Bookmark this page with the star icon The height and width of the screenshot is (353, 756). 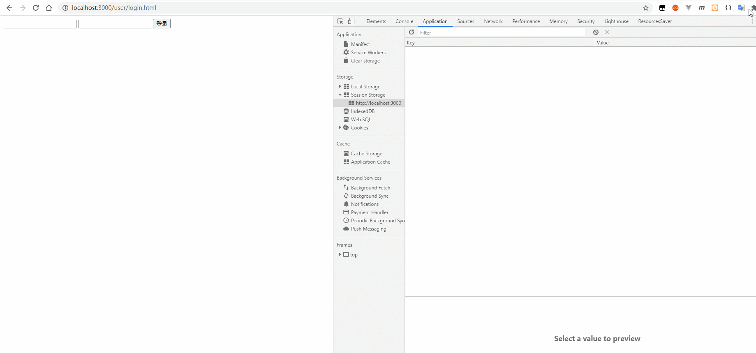coord(646,8)
